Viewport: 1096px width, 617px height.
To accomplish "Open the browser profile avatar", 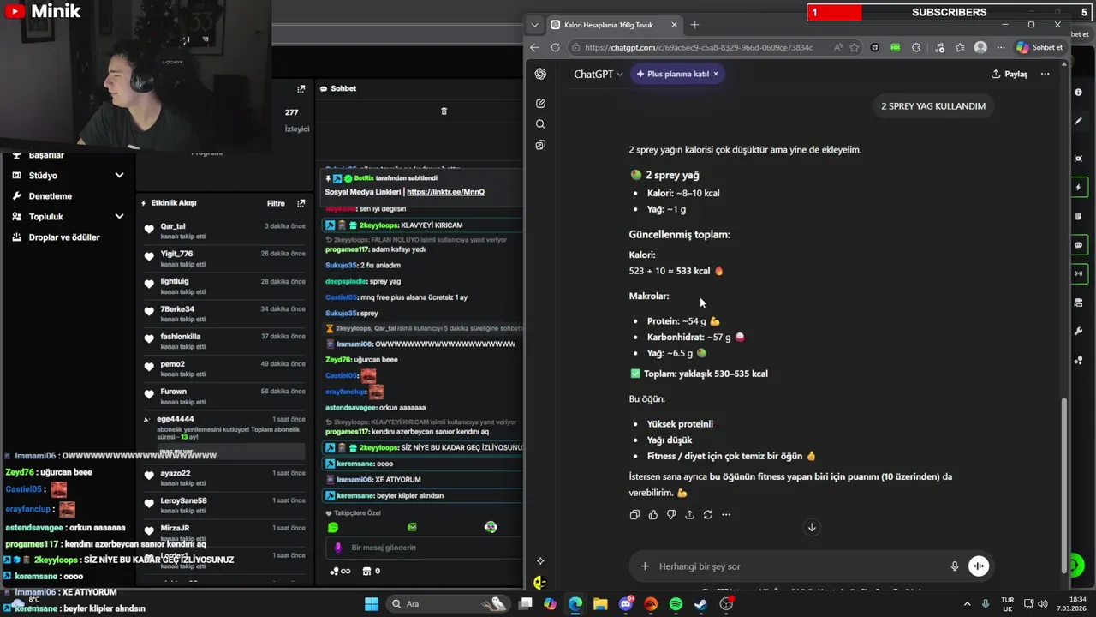I will (980, 48).
